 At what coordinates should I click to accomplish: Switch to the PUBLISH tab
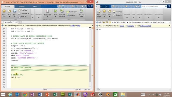(x=21, y=6)
